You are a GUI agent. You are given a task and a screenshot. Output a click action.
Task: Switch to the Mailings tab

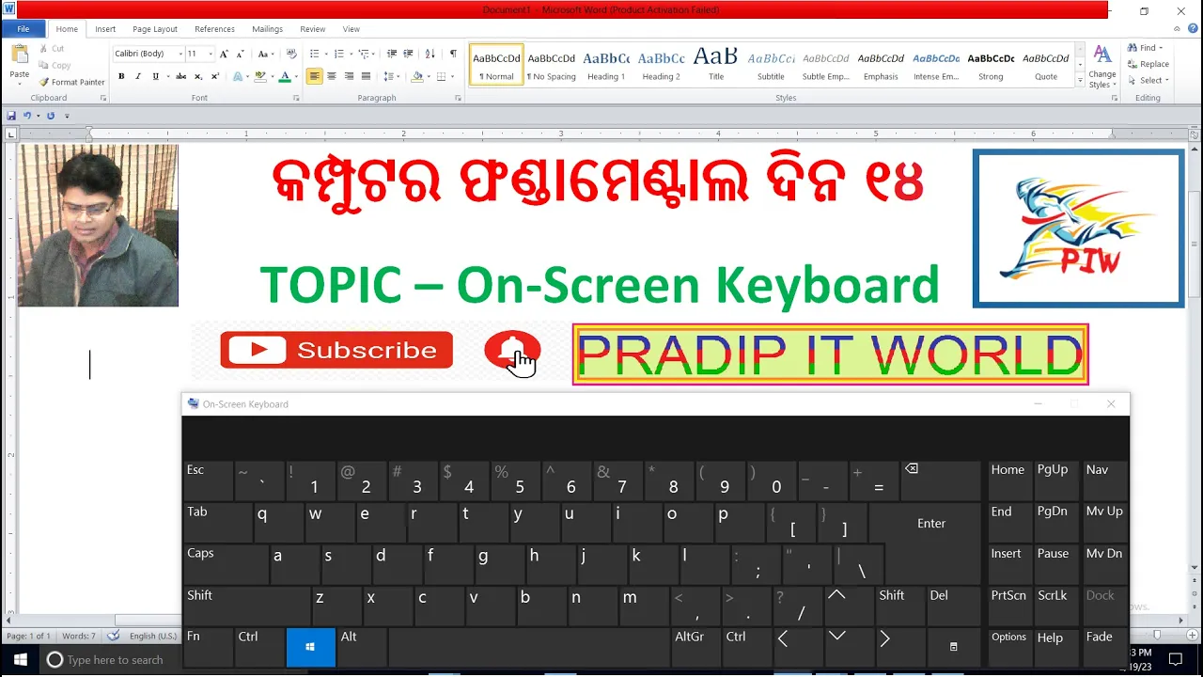point(267,29)
